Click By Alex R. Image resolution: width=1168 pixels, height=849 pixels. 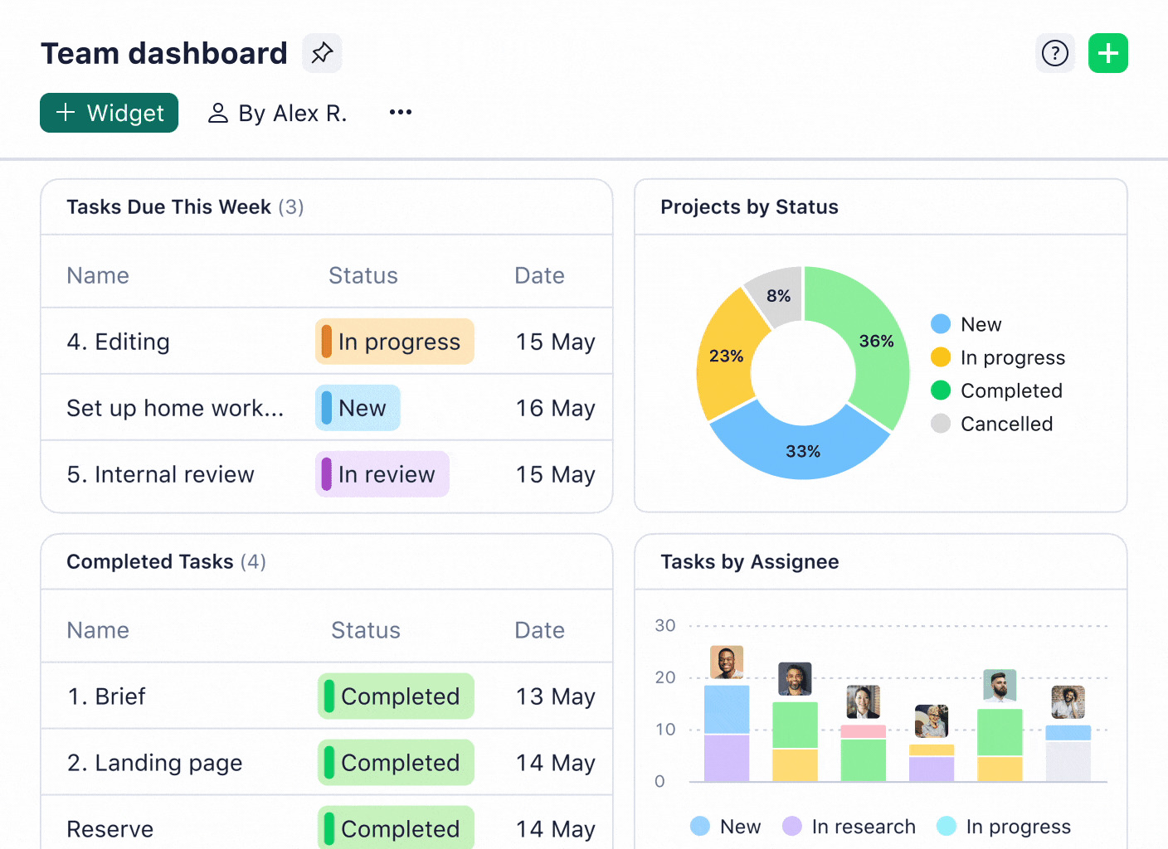click(x=292, y=112)
